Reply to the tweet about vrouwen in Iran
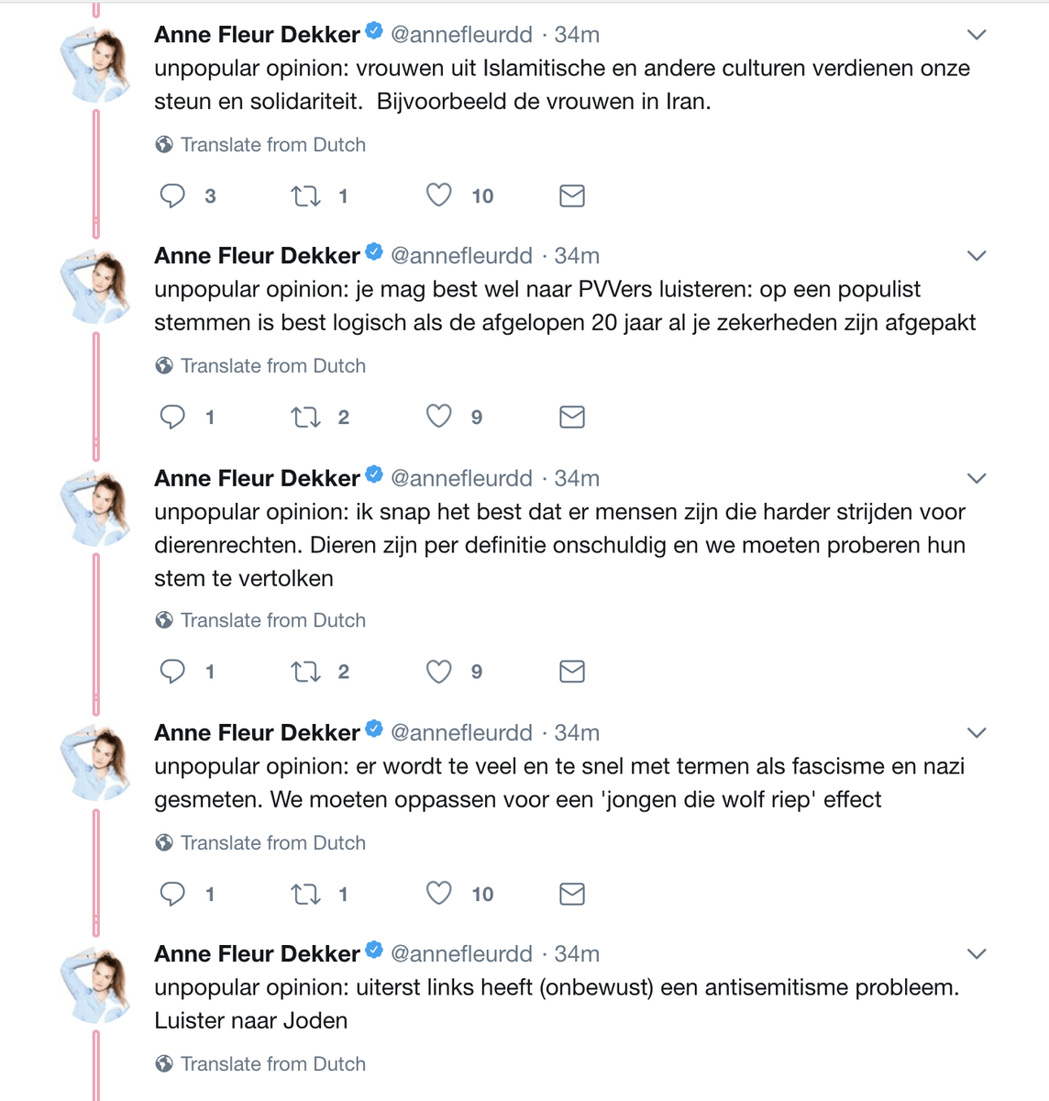Viewport: 1049px width, 1101px height. click(x=173, y=195)
